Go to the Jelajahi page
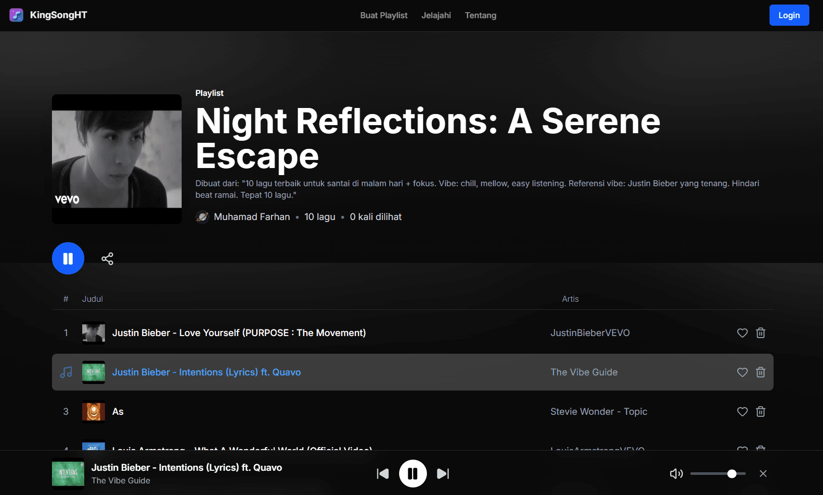823x495 pixels. tap(436, 16)
